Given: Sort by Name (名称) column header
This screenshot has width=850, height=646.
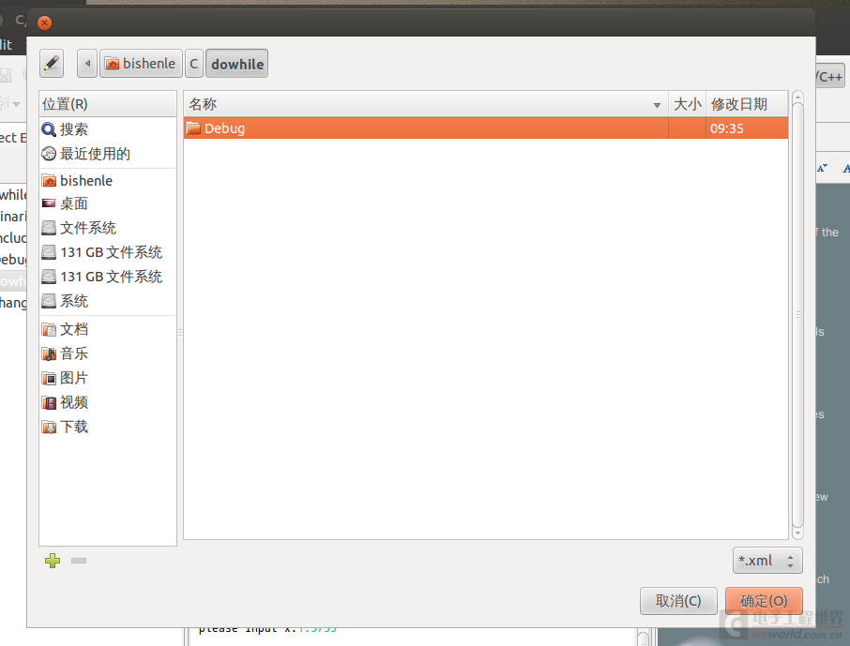Looking at the screenshot, I should click(426, 104).
